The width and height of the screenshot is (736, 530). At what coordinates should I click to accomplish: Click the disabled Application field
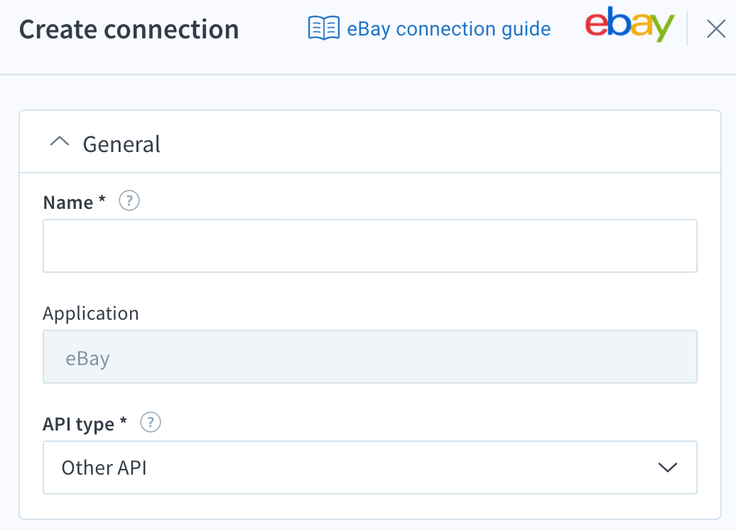tap(370, 357)
